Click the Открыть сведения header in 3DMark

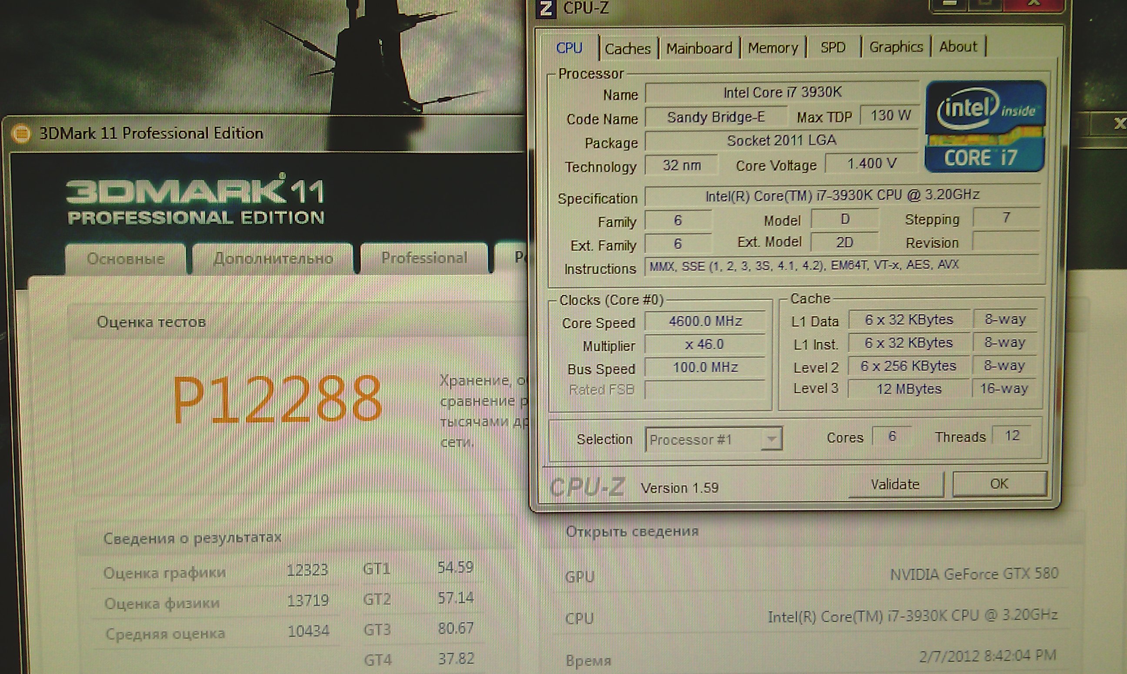coord(632,531)
